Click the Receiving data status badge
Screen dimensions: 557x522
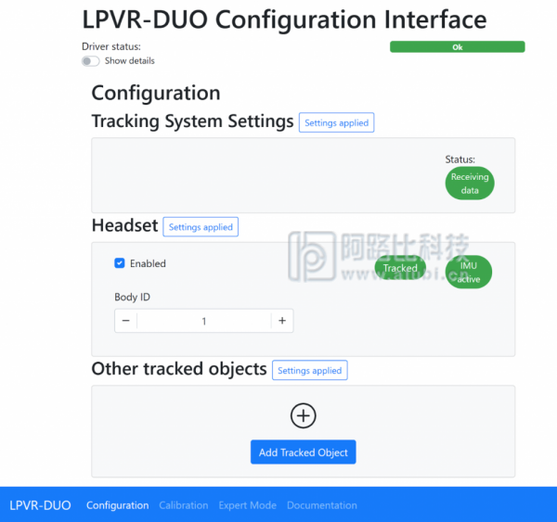pyautogui.click(x=470, y=184)
